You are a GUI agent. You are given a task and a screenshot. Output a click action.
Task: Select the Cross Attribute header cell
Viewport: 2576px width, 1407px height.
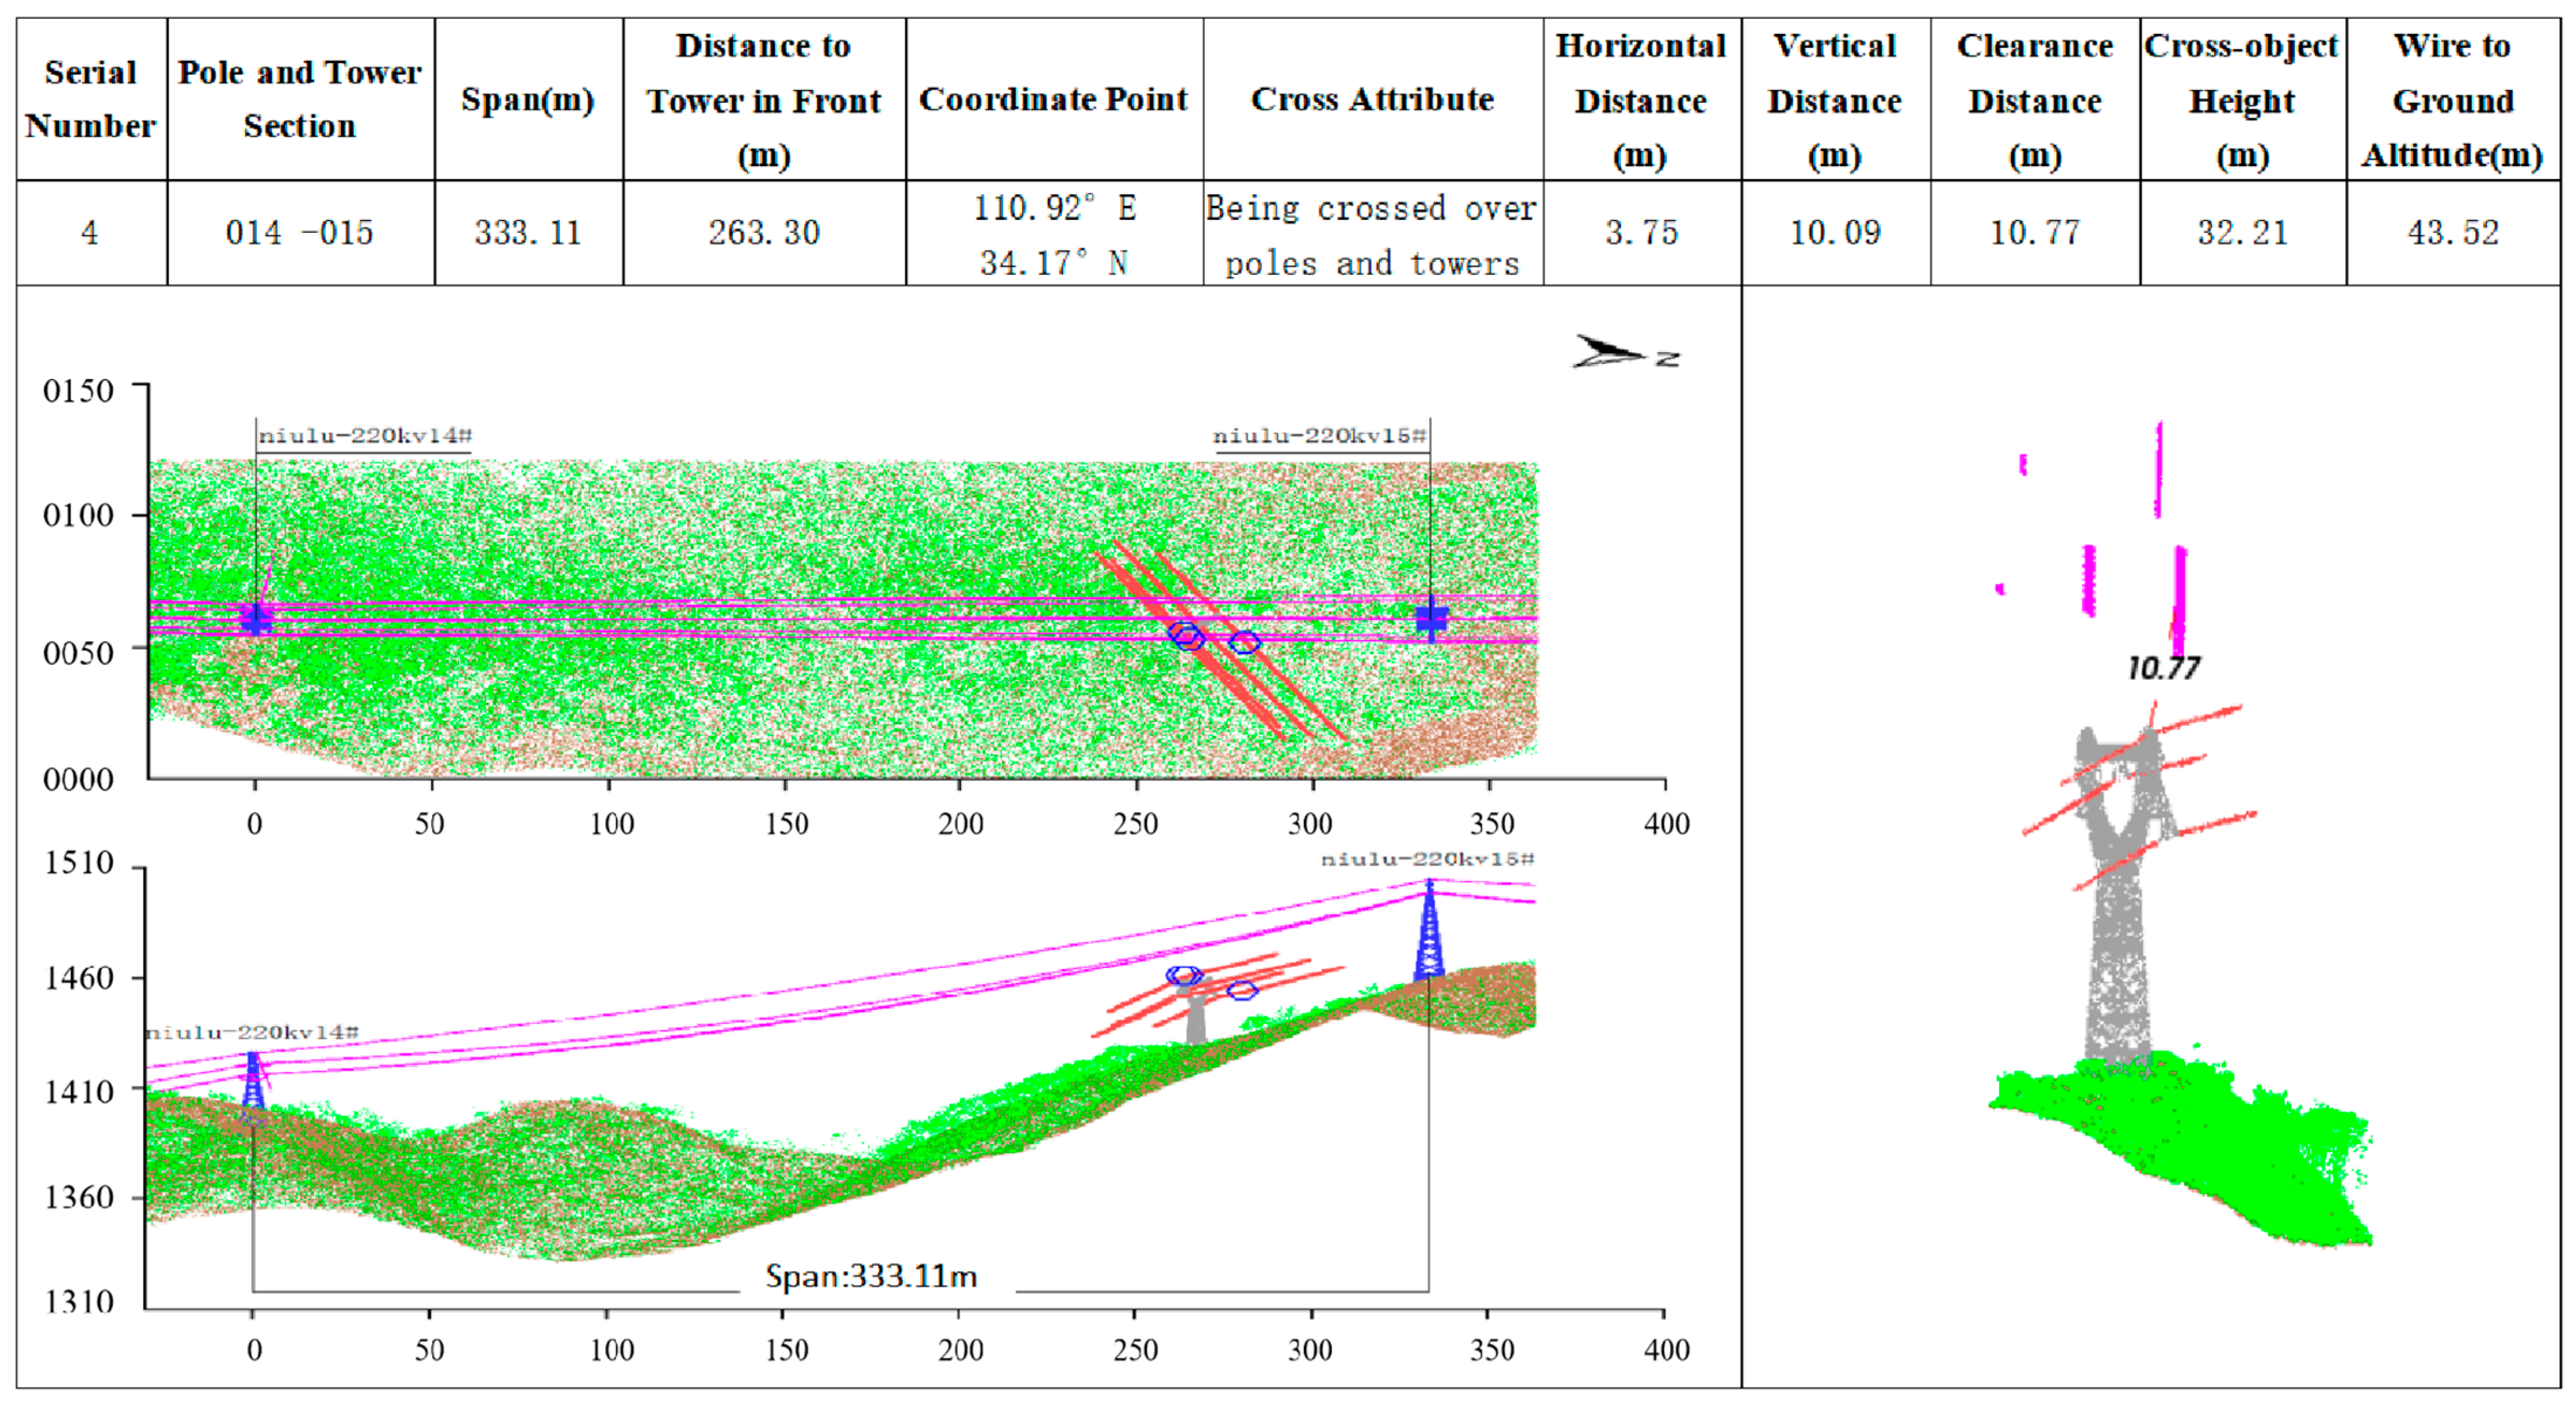click(x=1372, y=99)
